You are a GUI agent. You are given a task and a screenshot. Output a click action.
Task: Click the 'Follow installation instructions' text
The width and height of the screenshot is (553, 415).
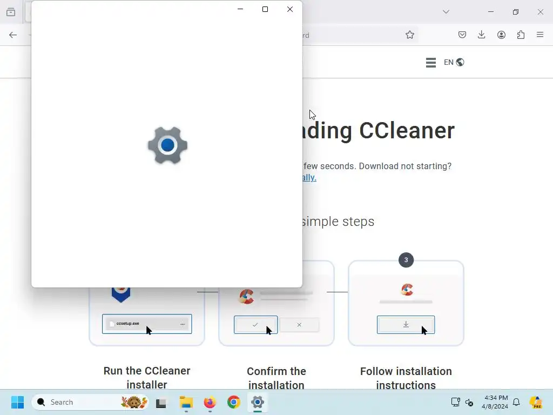(406, 378)
